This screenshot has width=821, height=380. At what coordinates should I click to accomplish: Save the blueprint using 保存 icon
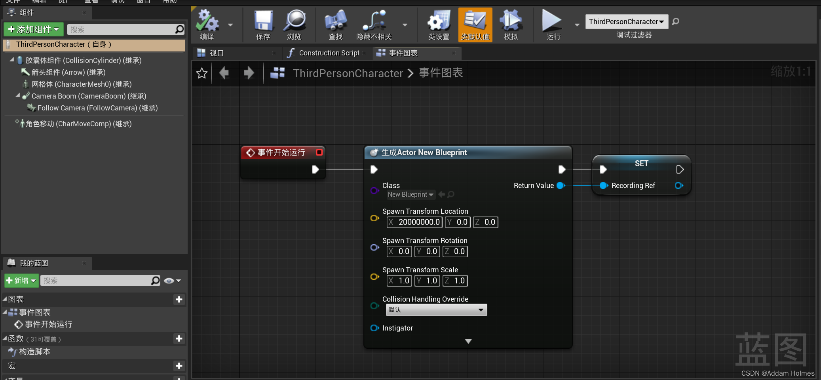coord(263,25)
